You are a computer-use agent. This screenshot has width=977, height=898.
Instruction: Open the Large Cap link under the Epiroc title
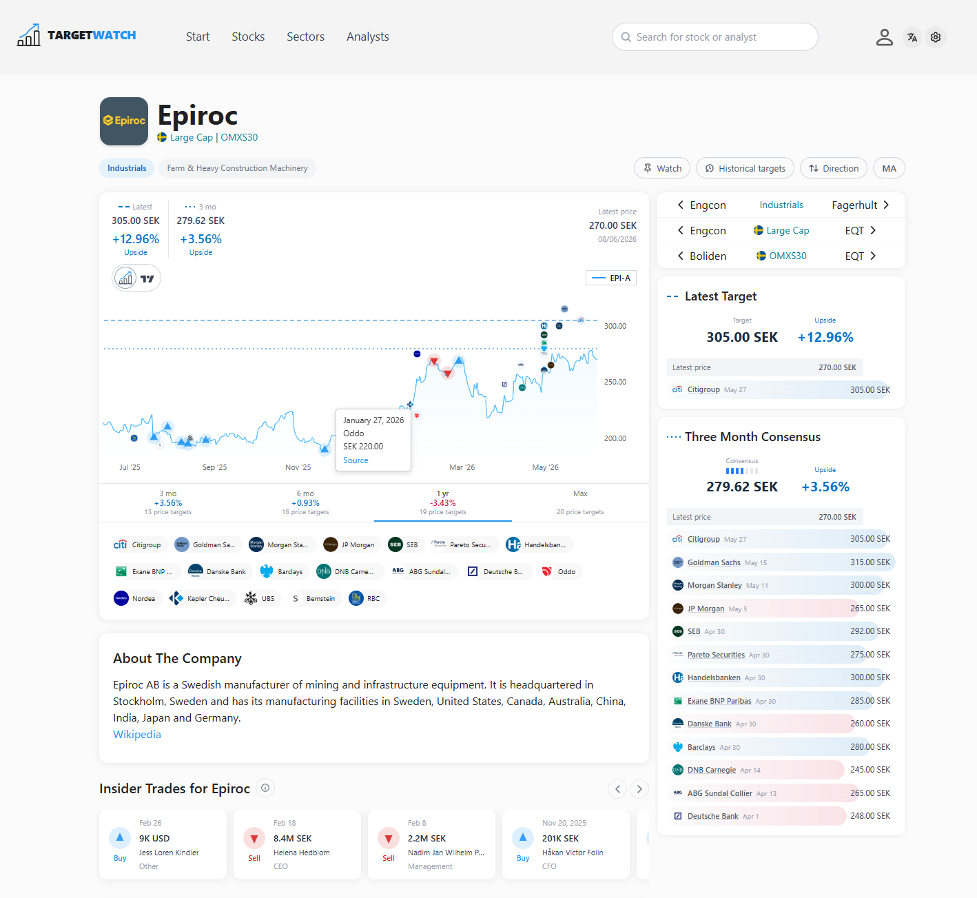point(192,137)
